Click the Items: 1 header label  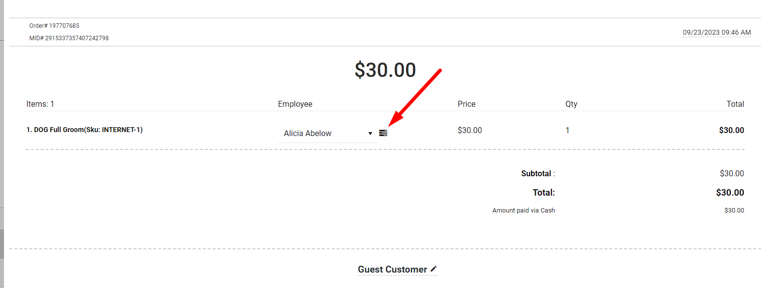pos(40,104)
